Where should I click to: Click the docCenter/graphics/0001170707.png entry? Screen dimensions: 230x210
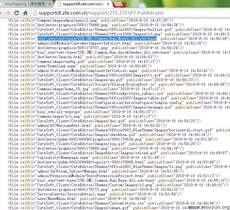(x=96, y=48)
